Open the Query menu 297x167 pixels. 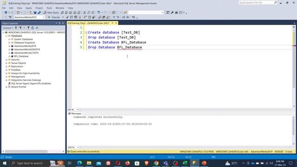tap(29, 8)
